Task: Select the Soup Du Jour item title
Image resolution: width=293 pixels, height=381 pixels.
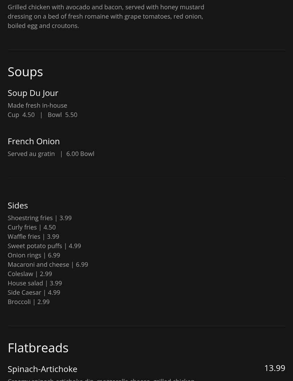Action: click(x=33, y=93)
